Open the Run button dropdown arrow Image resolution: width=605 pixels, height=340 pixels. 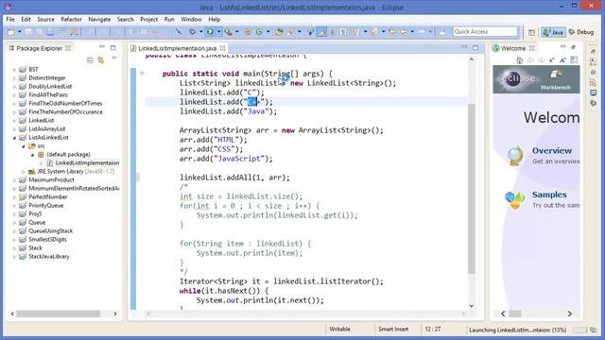218,32
